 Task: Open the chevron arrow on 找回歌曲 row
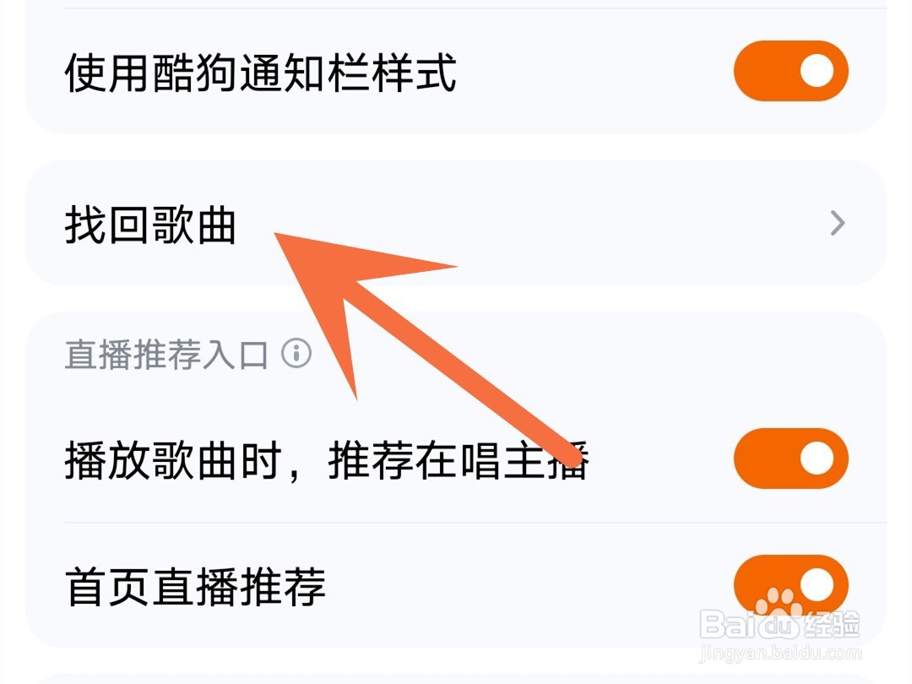pos(838,223)
